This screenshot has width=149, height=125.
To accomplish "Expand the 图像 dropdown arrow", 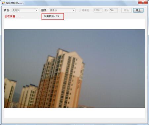I will point(74,10).
